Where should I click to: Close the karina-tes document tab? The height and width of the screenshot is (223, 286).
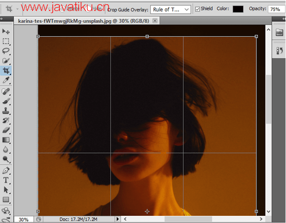click(x=155, y=20)
